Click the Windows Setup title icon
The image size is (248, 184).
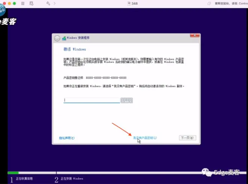(64, 38)
